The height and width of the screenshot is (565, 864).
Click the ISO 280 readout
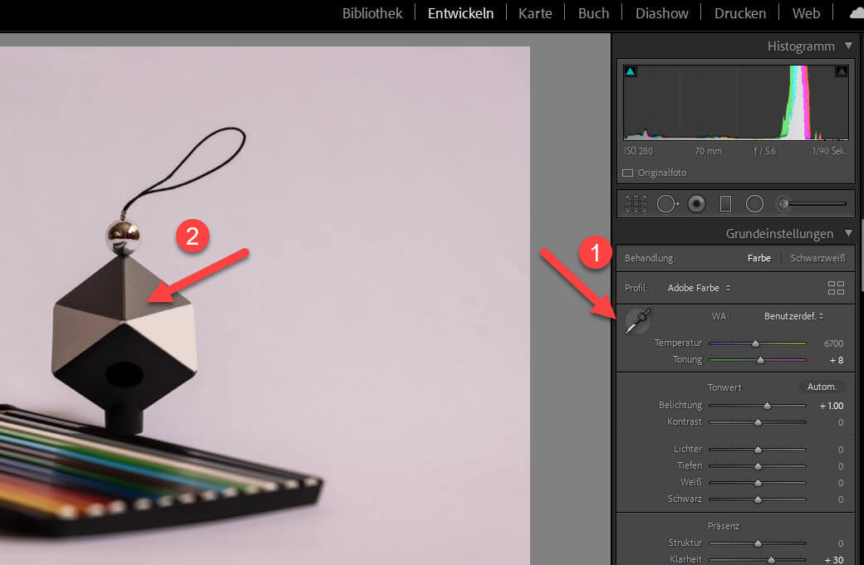(638, 151)
